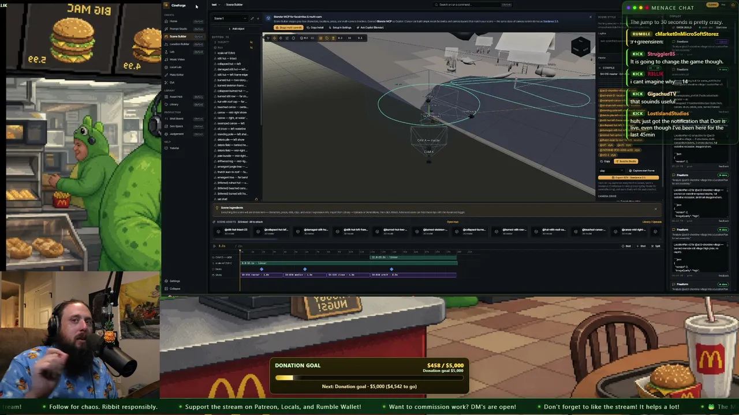
Task: Select the @beached-canoe asset card
Action: [589, 231]
